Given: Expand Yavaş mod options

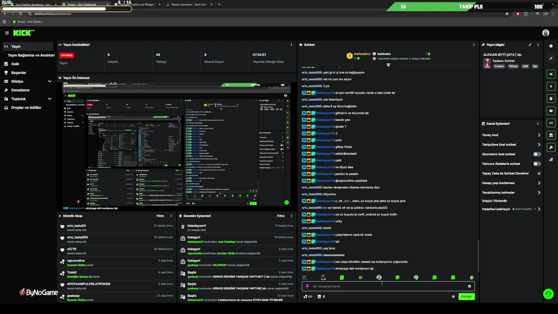Looking at the screenshot, I should [539, 135].
